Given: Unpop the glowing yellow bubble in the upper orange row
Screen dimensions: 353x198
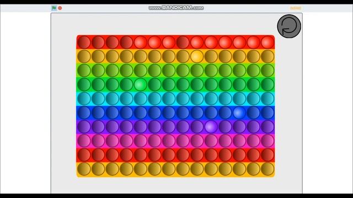Looking at the screenshot, I should click(197, 56).
